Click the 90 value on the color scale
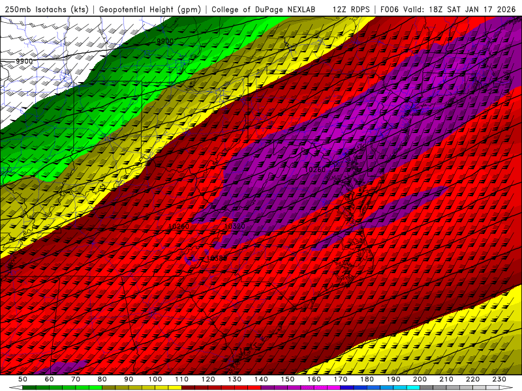The width and height of the screenshot is (522, 391). point(129,379)
